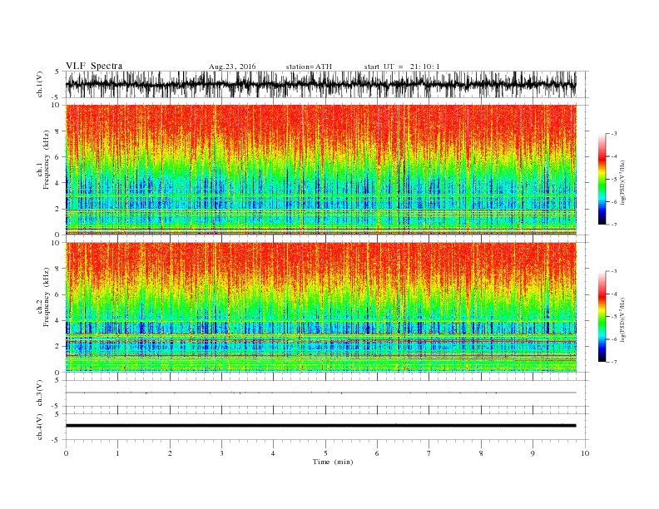Click the '4' kHz tick on ch.1 frequency axis
659x509 pixels.
[58, 183]
